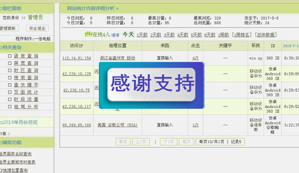
Task: Open the 查关键字 link
Action: coord(26,85)
